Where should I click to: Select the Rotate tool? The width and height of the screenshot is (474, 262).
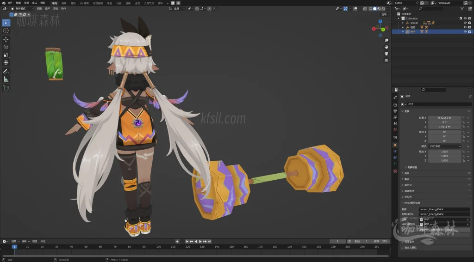click(6, 47)
